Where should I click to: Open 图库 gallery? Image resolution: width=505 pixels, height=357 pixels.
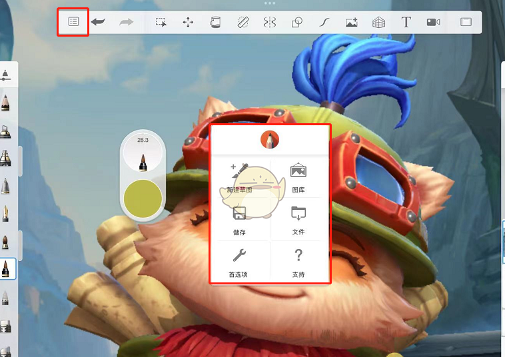[x=298, y=178]
